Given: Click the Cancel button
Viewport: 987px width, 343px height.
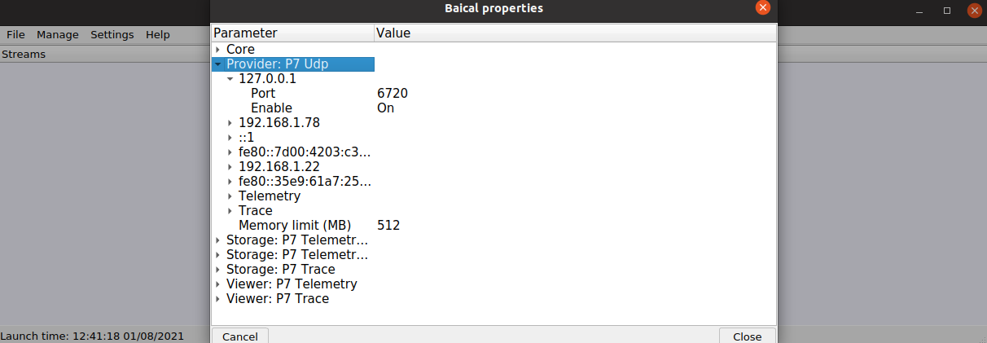Looking at the screenshot, I should point(239,336).
